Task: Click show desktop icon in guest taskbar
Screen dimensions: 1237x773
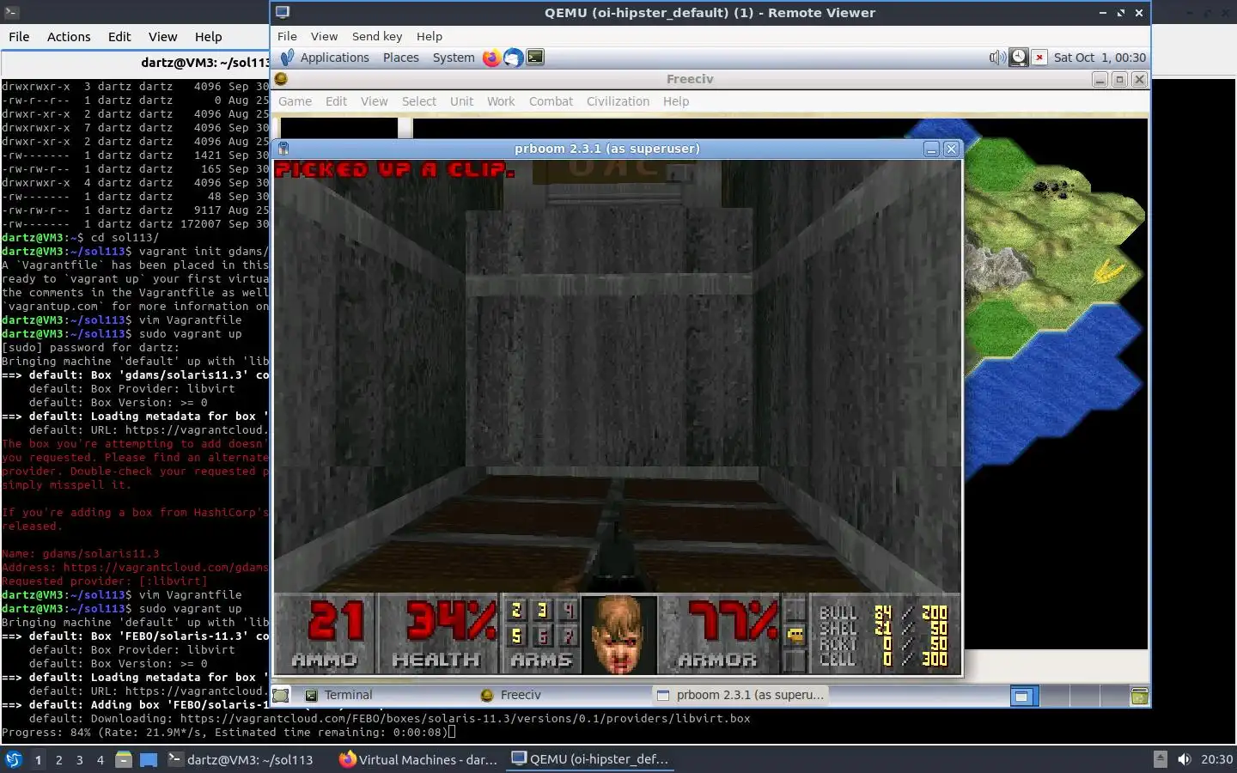Action: (x=281, y=695)
